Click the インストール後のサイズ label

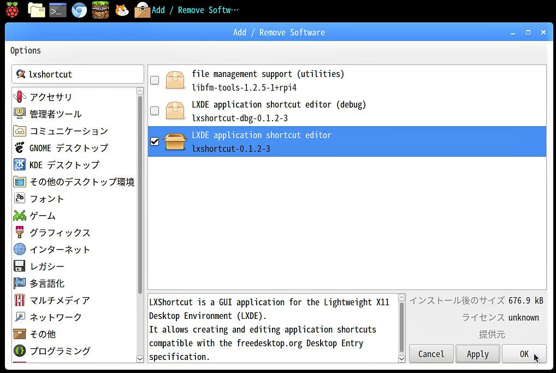pos(457,301)
